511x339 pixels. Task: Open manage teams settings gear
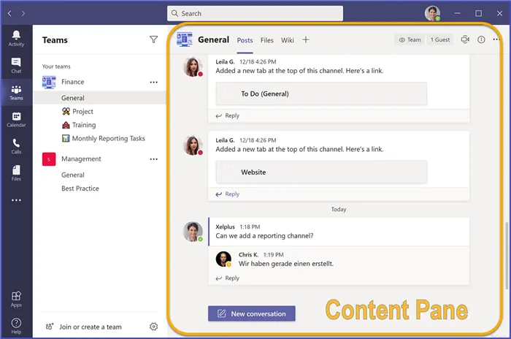tap(153, 327)
